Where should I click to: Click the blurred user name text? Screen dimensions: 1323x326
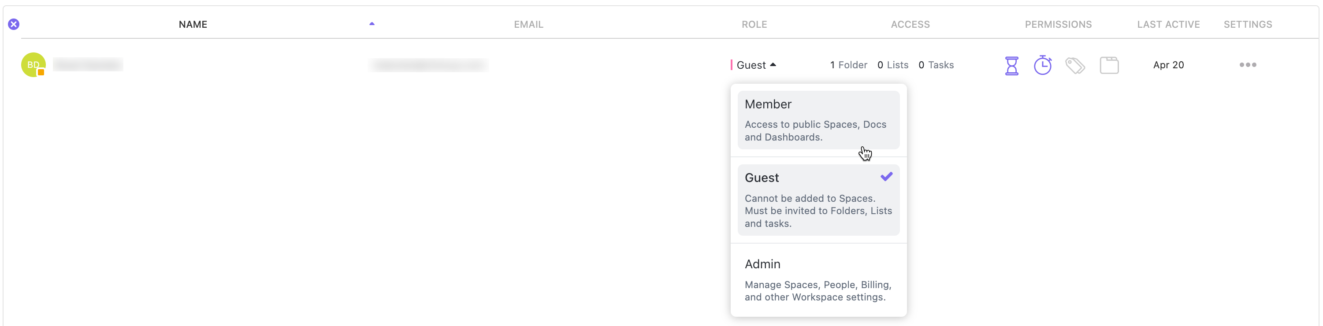click(x=88, y=65)
